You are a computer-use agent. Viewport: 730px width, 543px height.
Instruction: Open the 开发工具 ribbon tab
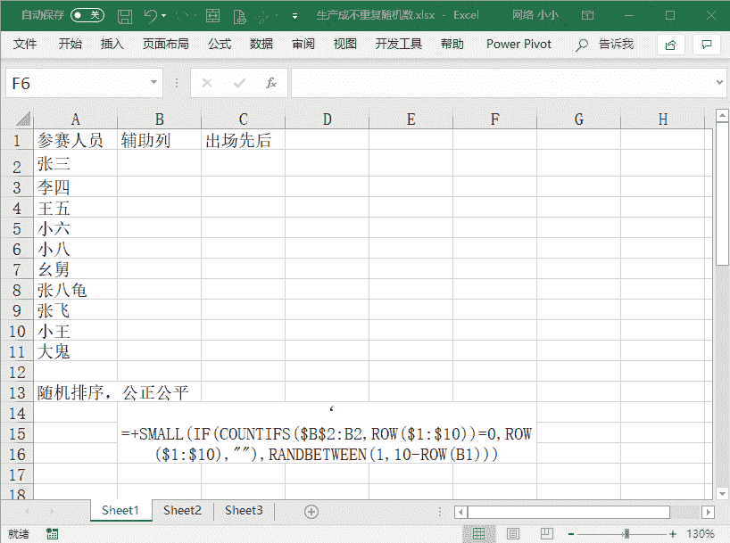(x=399, y=45)
